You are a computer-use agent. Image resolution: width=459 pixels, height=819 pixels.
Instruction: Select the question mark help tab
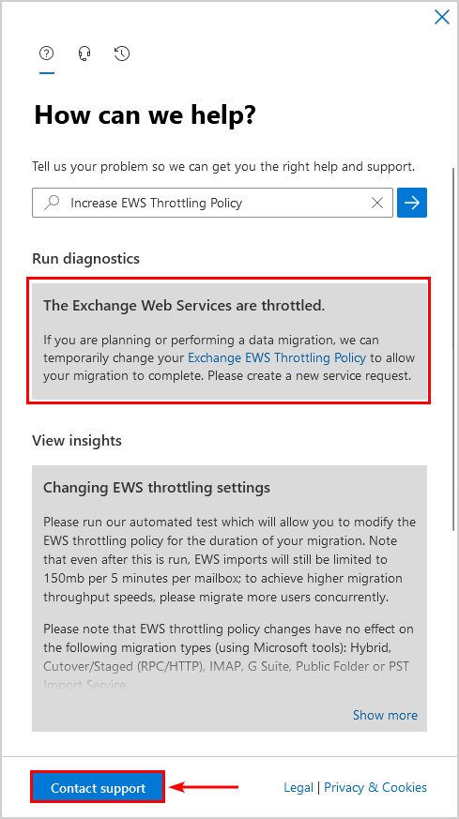point(47,53)
